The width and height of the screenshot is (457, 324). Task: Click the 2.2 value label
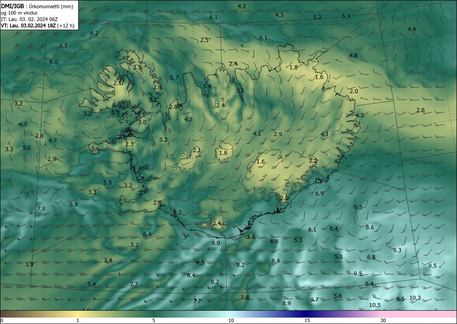pos(313,160)
